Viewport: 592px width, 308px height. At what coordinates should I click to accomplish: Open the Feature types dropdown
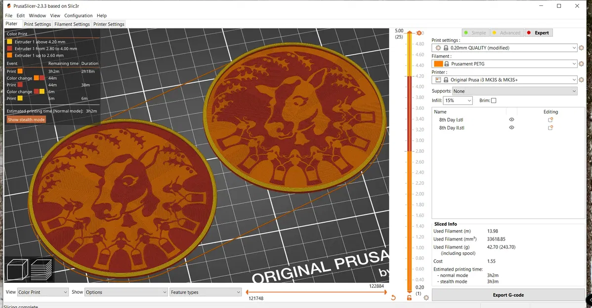205,292
